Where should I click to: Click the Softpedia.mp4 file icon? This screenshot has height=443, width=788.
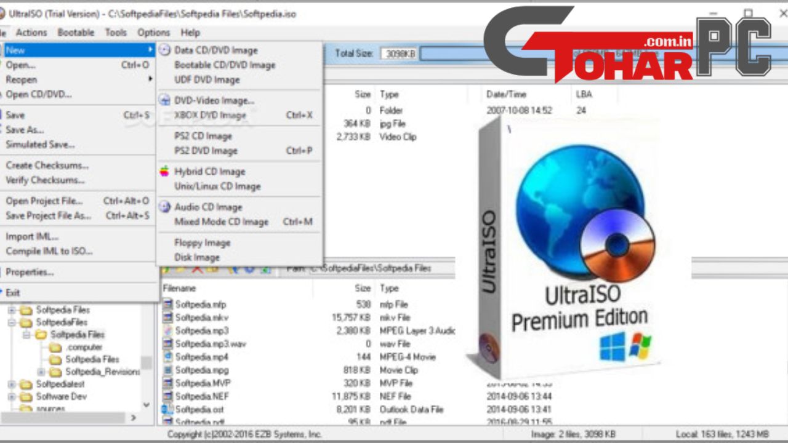pyautogui.click(x=167, y=357)
